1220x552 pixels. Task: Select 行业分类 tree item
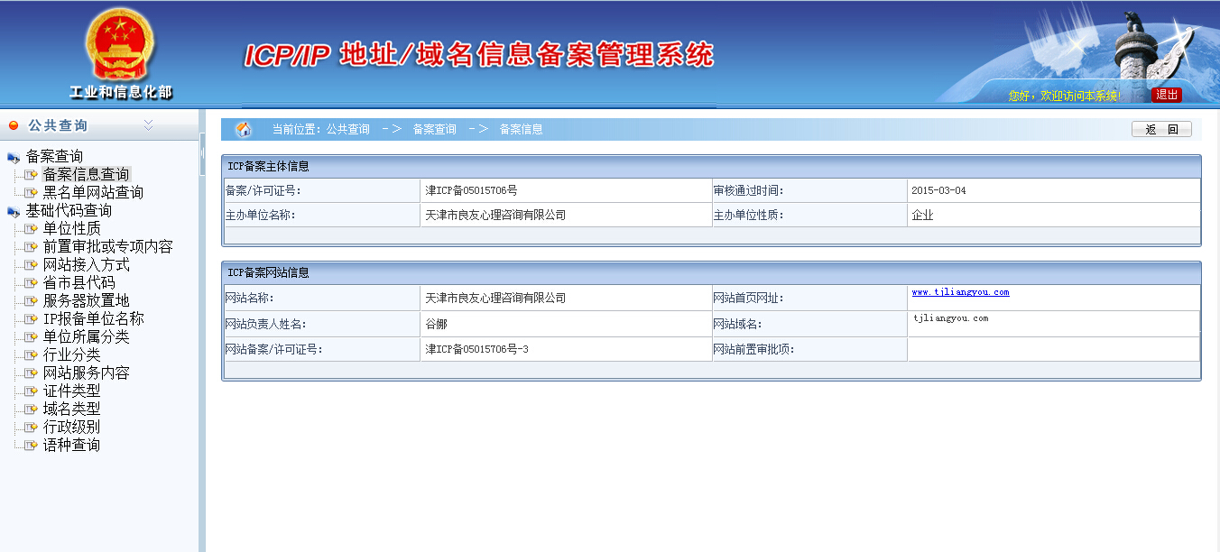tap(71, 354)
